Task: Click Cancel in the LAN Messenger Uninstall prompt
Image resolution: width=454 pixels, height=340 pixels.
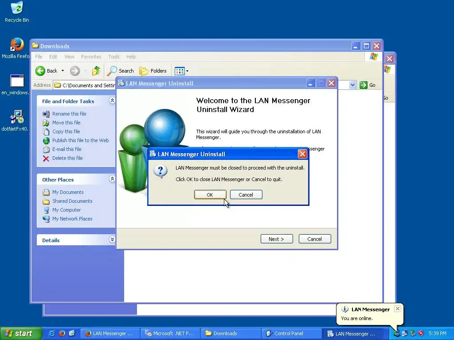Action: [246, 195]
